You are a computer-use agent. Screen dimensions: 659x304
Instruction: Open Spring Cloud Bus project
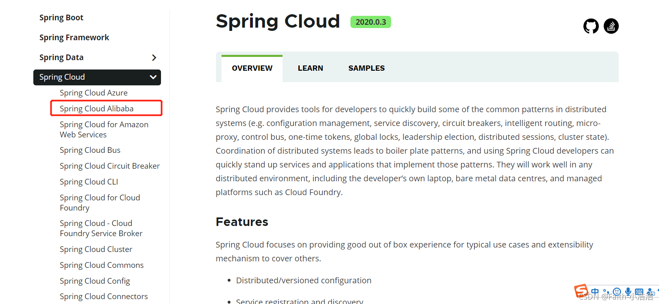coord(90,150)
